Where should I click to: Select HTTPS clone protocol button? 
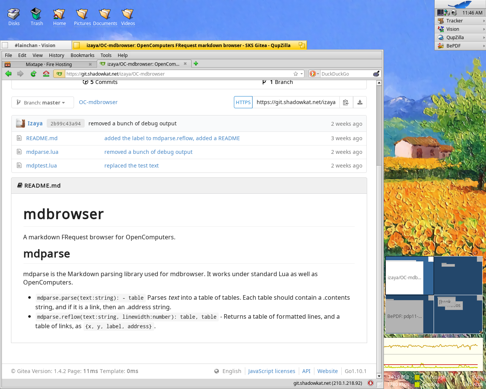coord(243,102)
